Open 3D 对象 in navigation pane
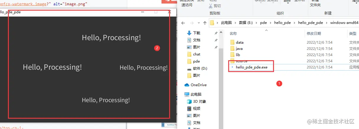359x129 pixels. [x=200, y=101]
